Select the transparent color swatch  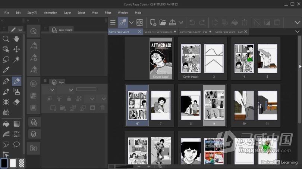point(22,163)
